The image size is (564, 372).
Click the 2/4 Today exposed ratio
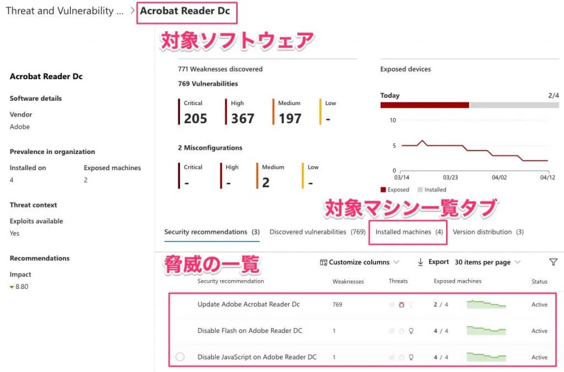[553, 95]
